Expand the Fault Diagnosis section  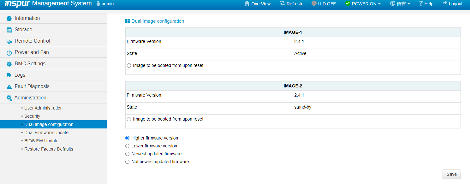pyautogui.click(x=53, y=86)
